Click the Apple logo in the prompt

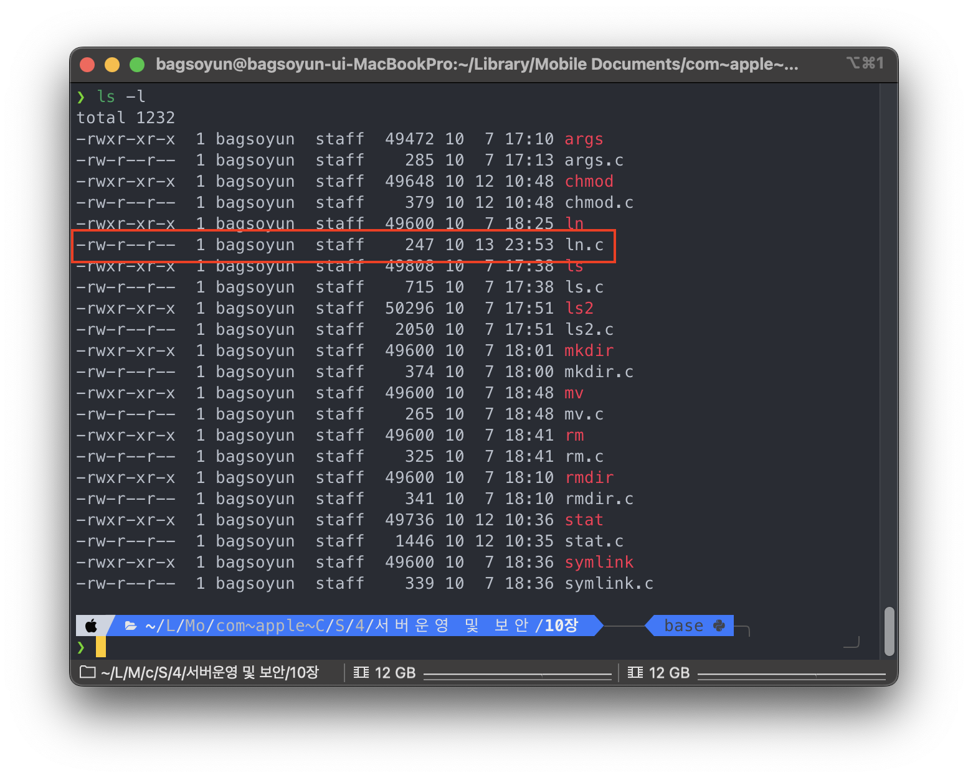pos(92,626)
